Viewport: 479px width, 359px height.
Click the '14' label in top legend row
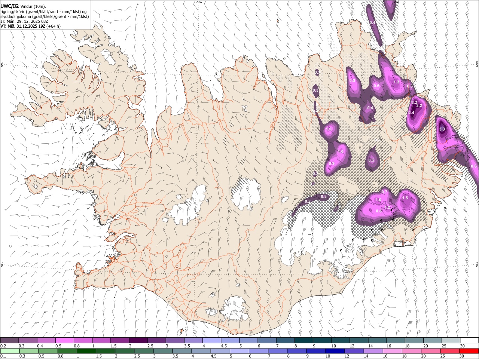tap(370, 346)
